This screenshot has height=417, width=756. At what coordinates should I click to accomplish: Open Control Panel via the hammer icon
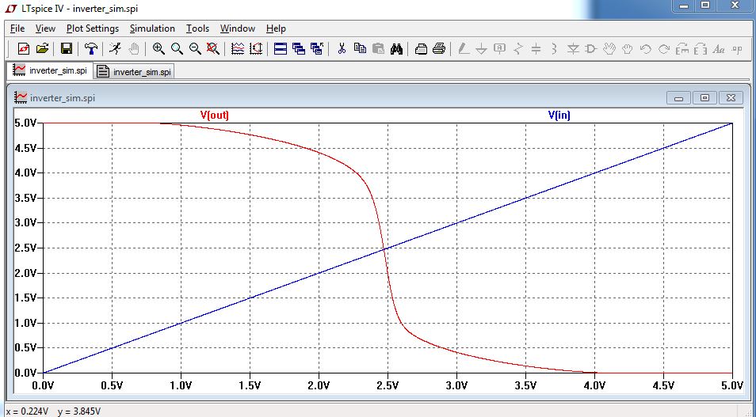point(91,48)
